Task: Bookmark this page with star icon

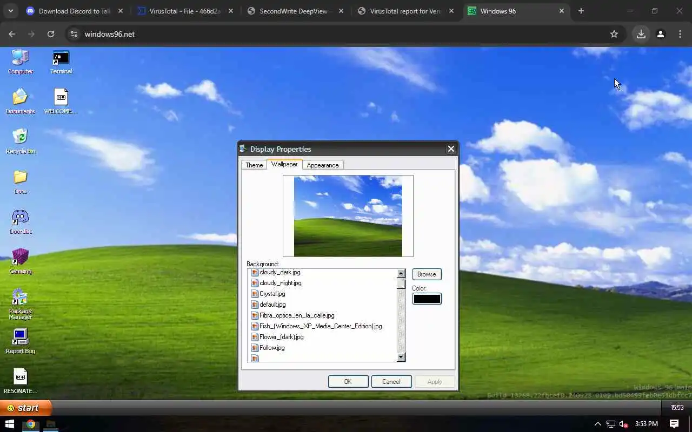Action: (614, 34)
